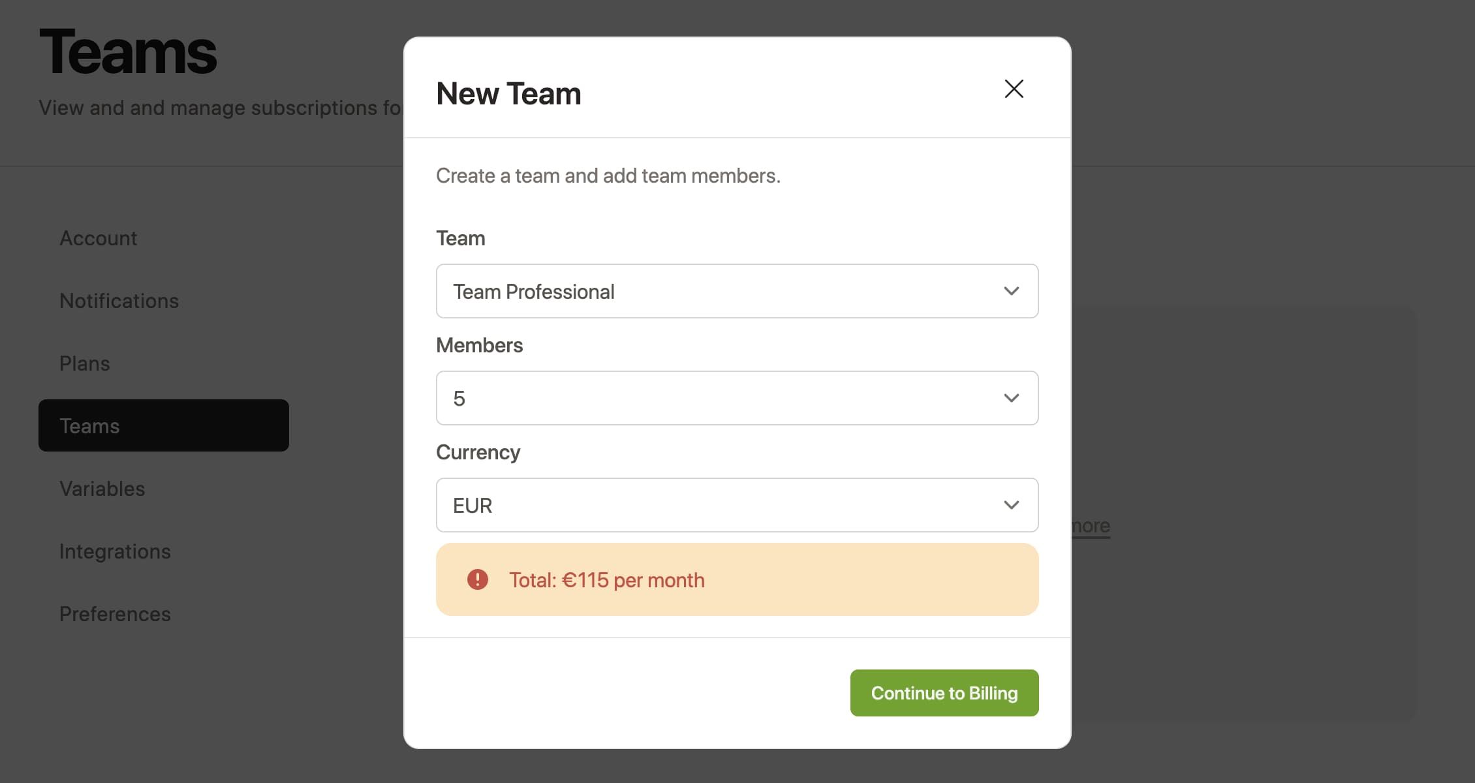Click the chevron arrow in Members dropdown
This screenshot has width=1475, height=783.
(1011, 398)
